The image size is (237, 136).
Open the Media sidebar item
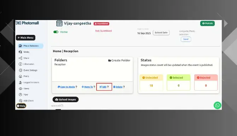pos(24,52)
